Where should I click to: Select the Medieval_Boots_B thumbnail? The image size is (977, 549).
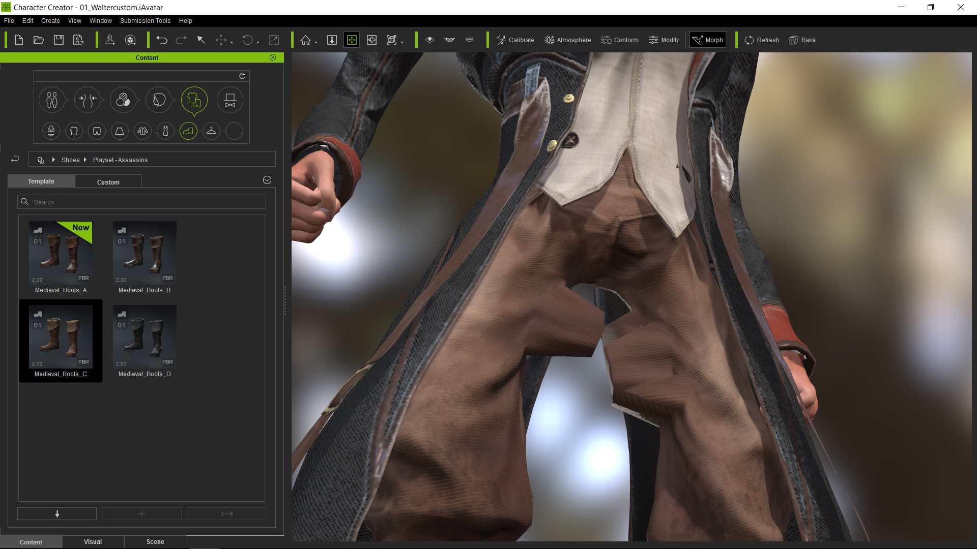tap(145, 253)
